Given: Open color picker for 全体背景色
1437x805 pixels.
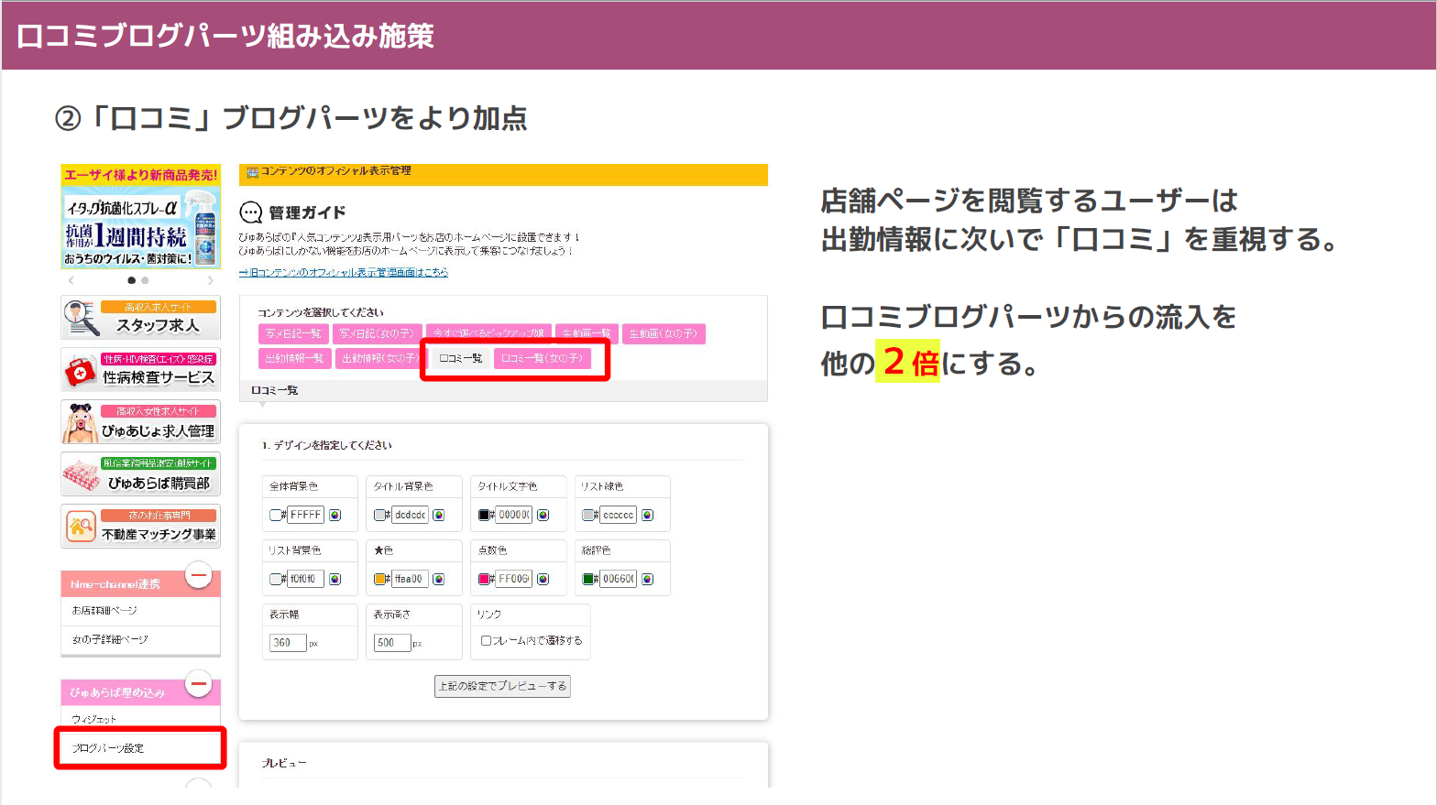Looking at the screenshot, I should click(x=335, y=515).
